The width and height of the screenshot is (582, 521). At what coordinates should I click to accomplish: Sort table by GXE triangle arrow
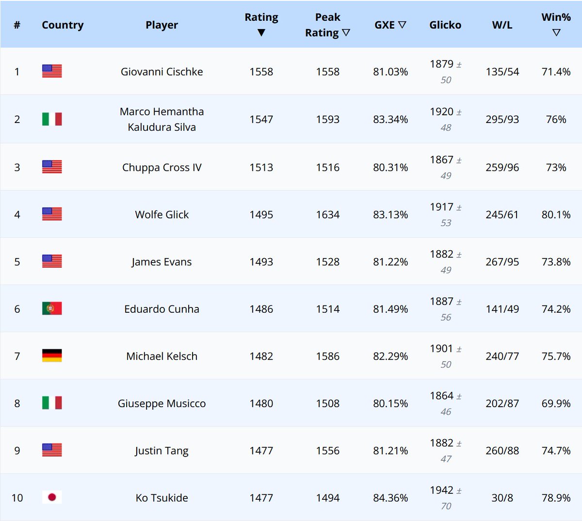click(x=402, y=25)
